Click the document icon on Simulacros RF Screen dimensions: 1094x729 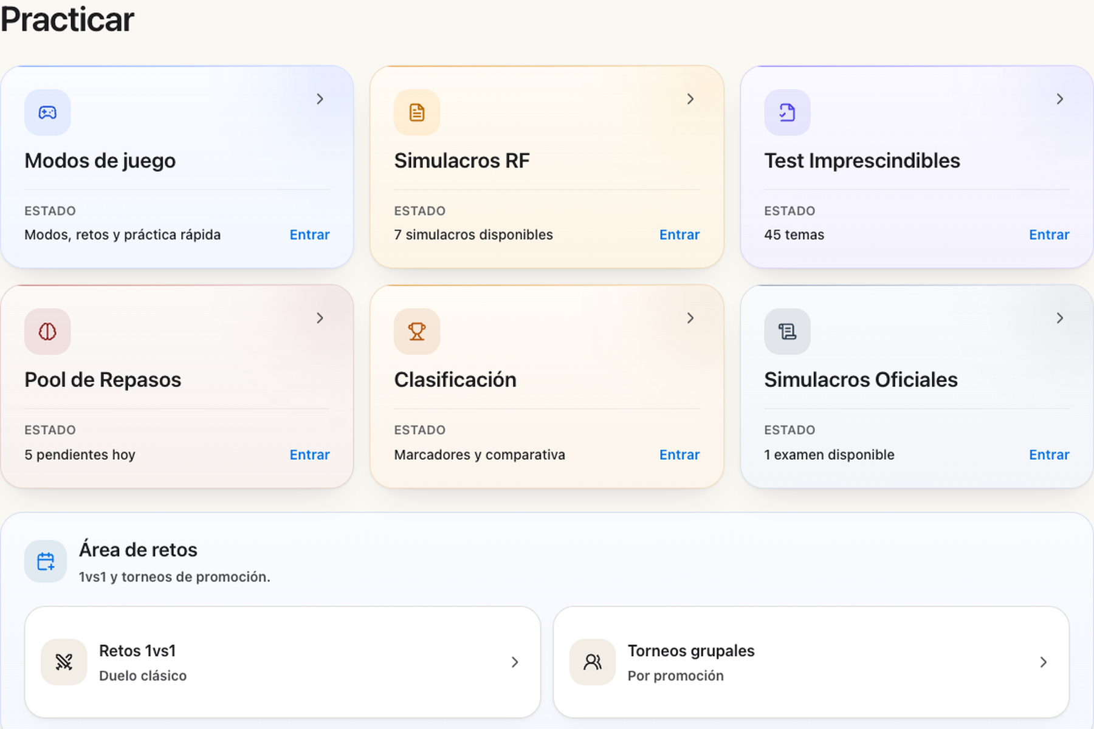tap(417, 112)
